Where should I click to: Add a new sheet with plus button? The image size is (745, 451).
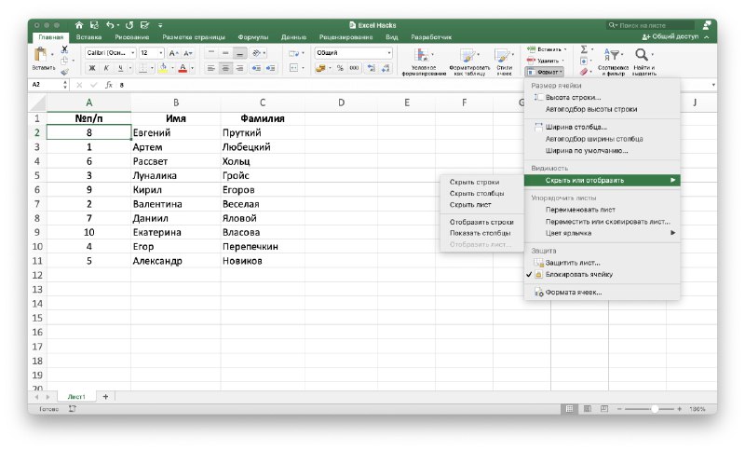tap(105, 396)
